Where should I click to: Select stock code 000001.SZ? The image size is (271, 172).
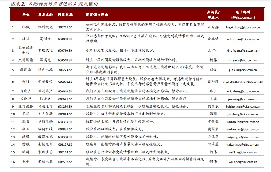coord(65,82)
